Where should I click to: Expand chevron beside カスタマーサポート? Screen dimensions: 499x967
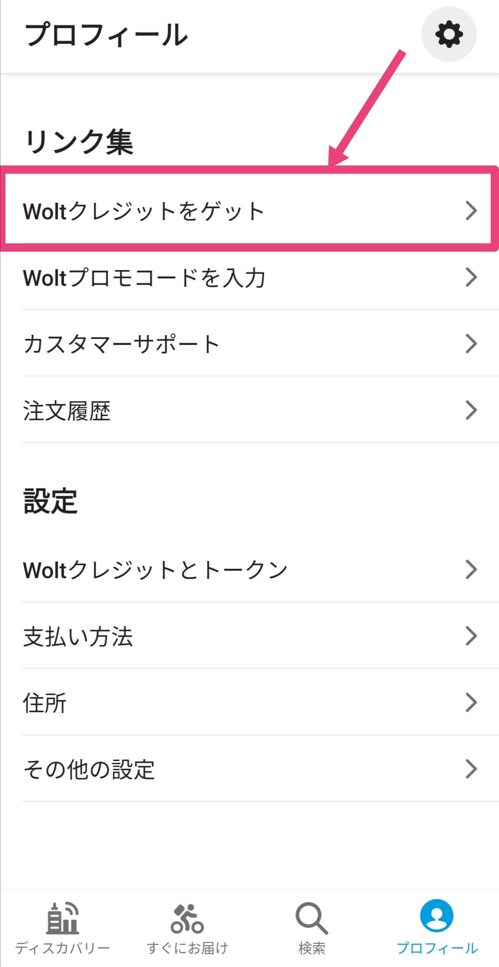(x=471, y=344)
